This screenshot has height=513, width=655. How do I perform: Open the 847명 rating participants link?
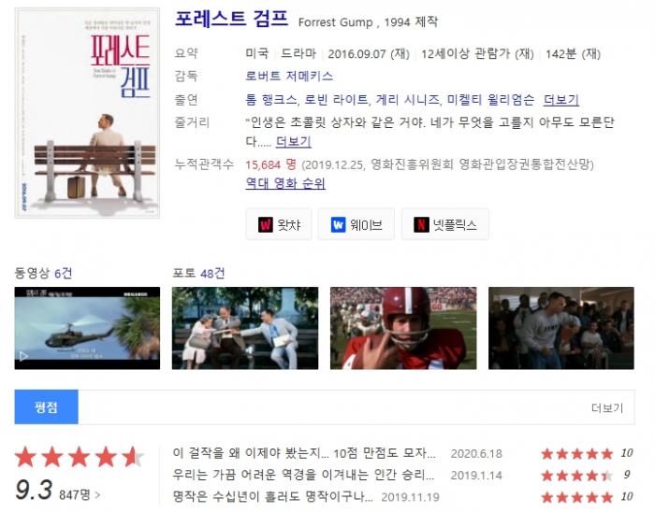click(x=80, y=494)
